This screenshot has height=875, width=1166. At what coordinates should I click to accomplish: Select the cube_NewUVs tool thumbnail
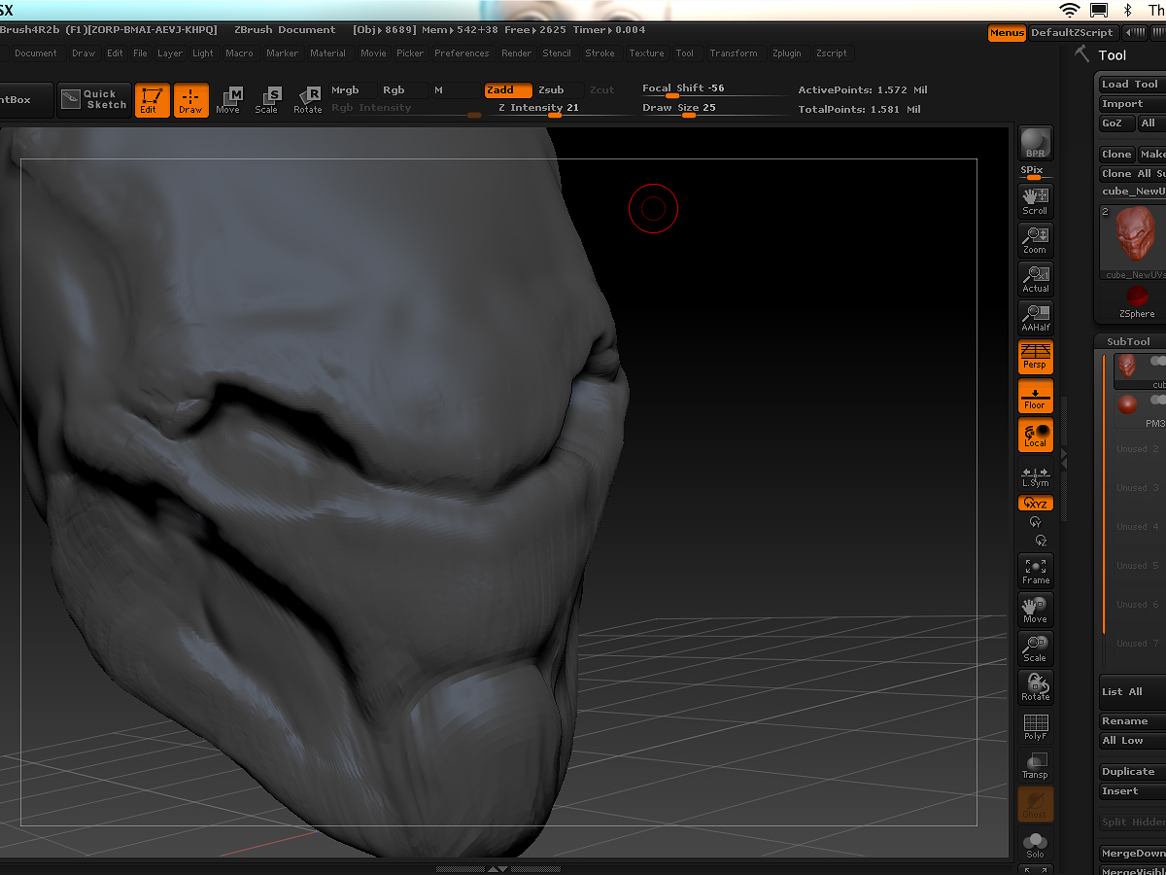pos(1133,242)
